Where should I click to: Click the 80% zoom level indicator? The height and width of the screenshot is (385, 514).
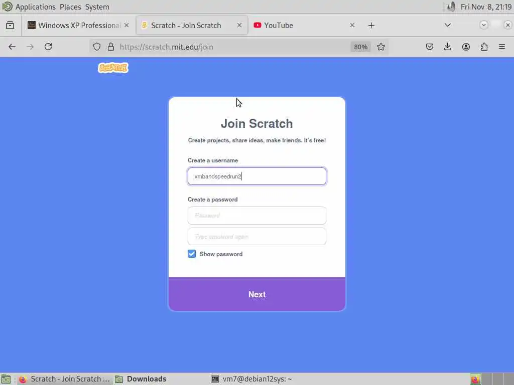tap(360, 47)
